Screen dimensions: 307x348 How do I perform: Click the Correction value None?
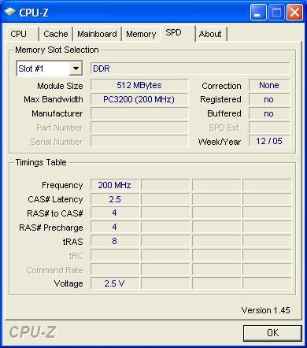(x=269, y=85)
